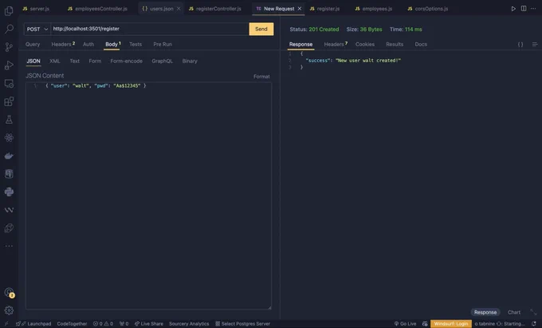542x328 pixels.
Task: Open the Manage gear icon
Action: coord(9,310)
